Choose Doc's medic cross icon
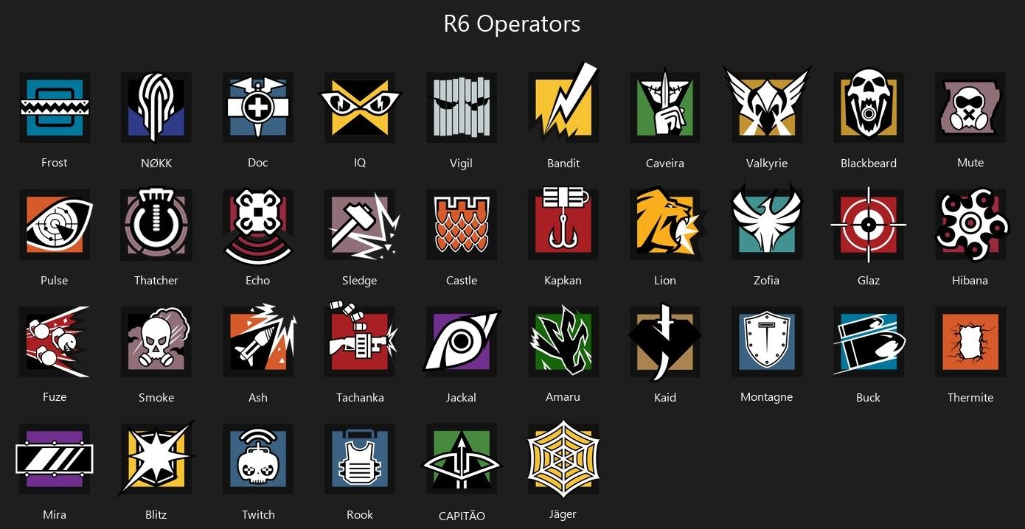 click(258, 108)
